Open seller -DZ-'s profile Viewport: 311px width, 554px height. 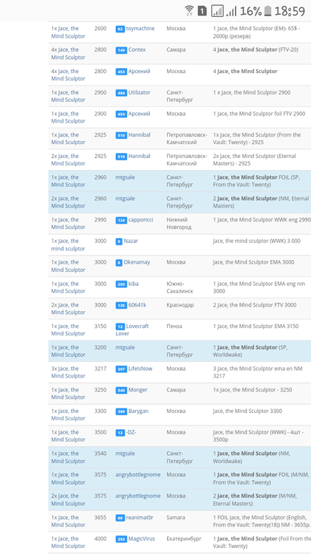point(131,432)
